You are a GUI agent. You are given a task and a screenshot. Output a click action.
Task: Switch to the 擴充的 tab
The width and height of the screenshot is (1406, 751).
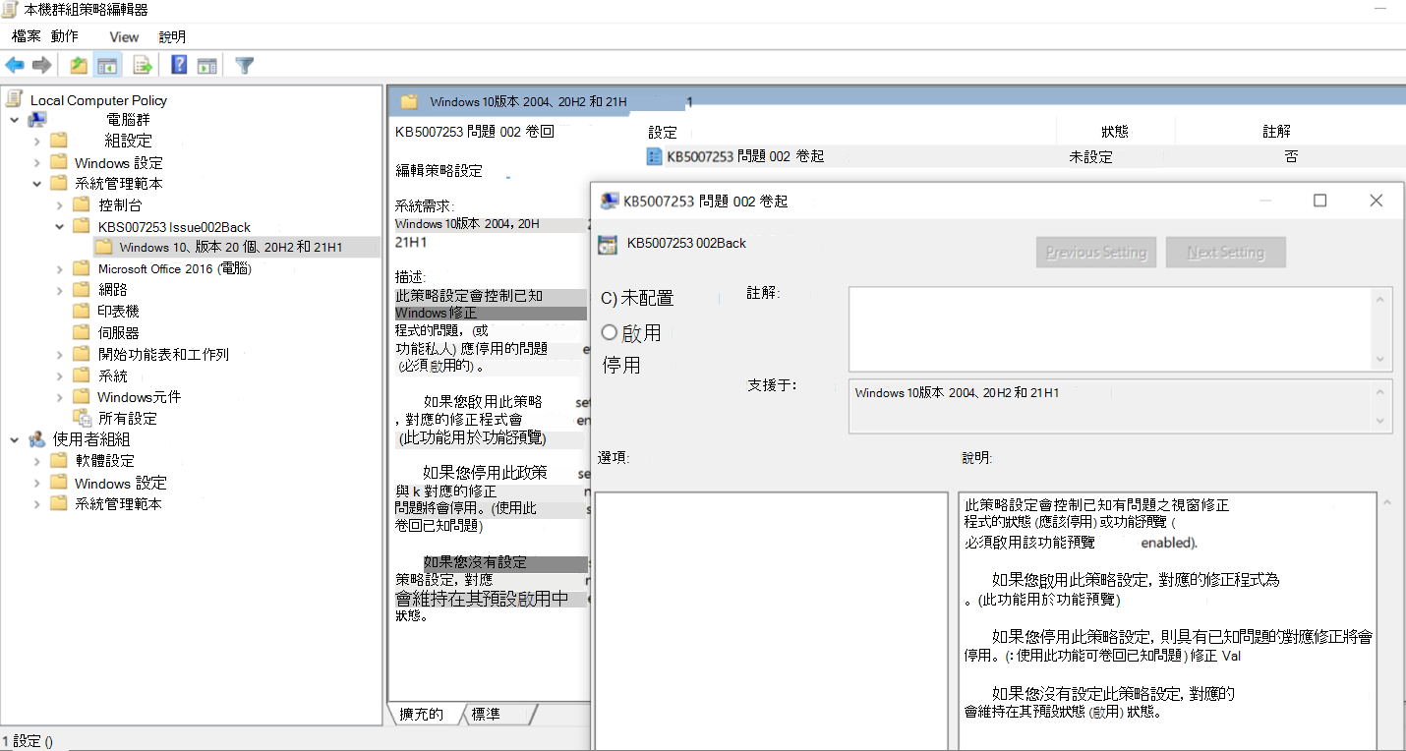click(x=423, y=714)
